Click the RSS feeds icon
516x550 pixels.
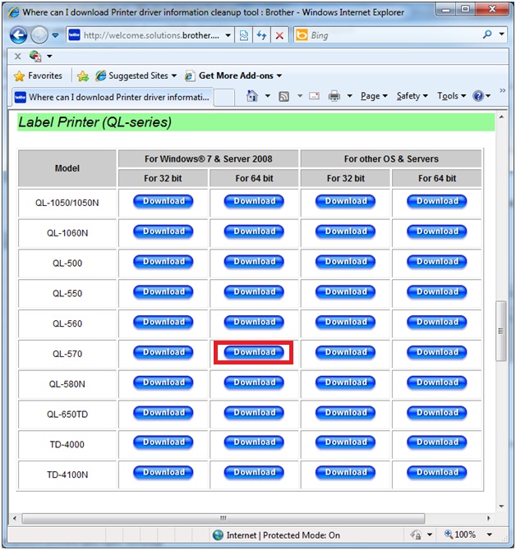tap(283, 96)
